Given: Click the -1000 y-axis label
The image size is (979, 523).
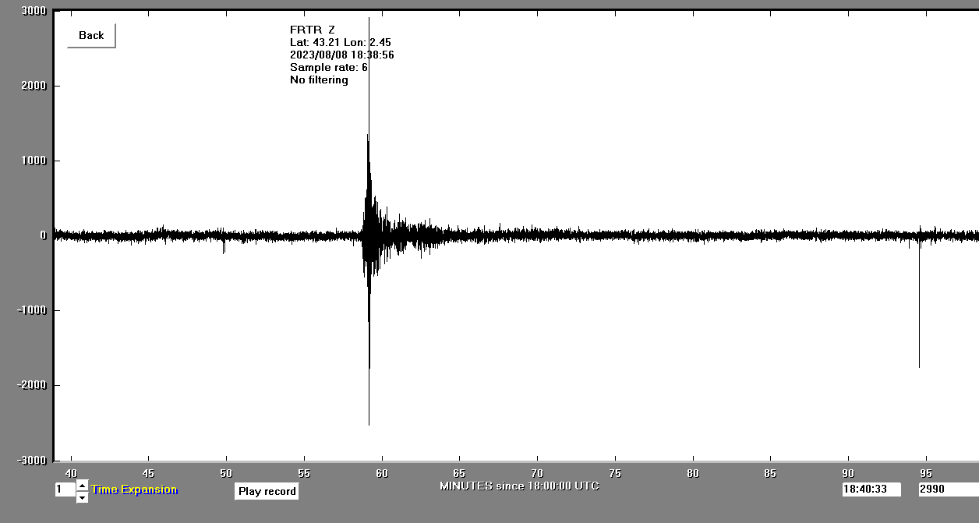Looking at the screenshot, I should pos(31,310).
